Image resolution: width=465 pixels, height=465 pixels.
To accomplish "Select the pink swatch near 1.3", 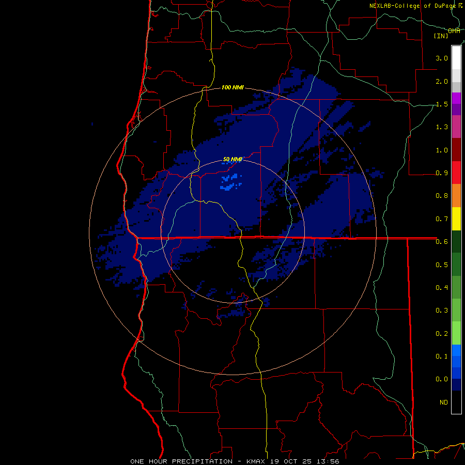I will click(x=456, y=127).
